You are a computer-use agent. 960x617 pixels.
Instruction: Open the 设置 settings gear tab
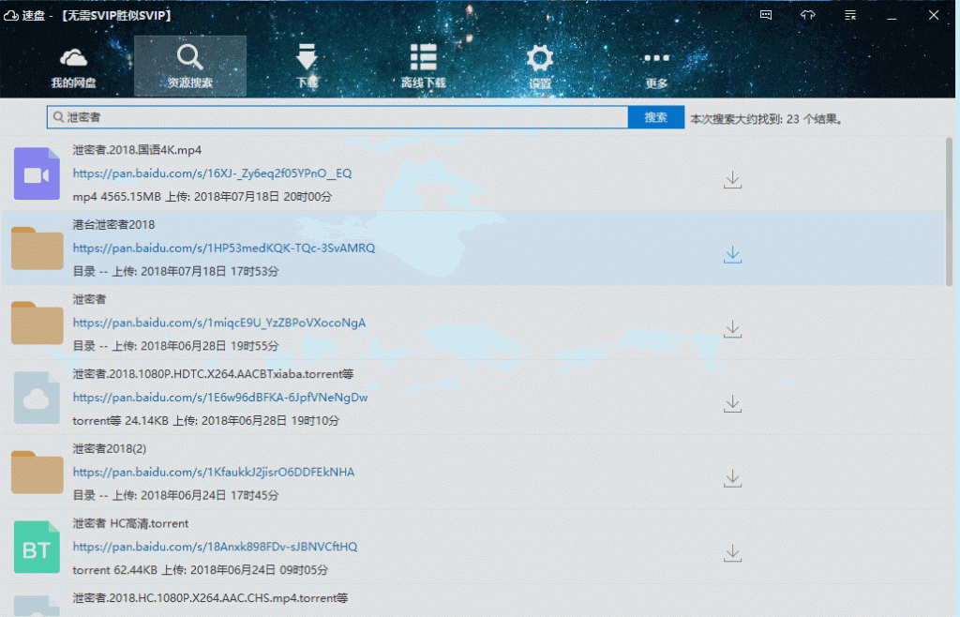pos(539,66)
